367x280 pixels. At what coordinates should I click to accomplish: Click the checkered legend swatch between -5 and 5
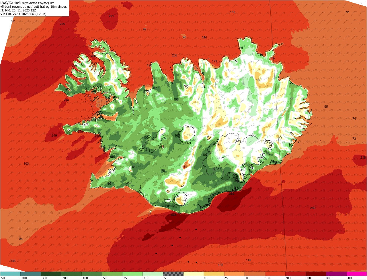point(173,274)
